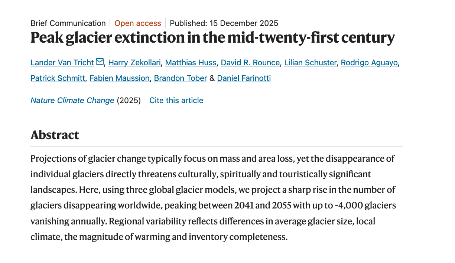The height and width of the screenshot is (263, 455).
Task: Click on author Brandon Tober
Action: [x=180, y=78]
